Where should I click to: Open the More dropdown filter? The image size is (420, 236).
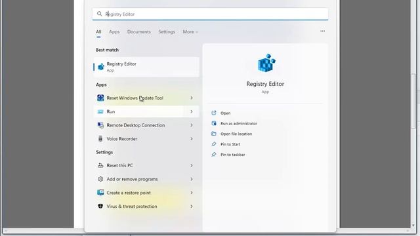(x=190, y=31)
